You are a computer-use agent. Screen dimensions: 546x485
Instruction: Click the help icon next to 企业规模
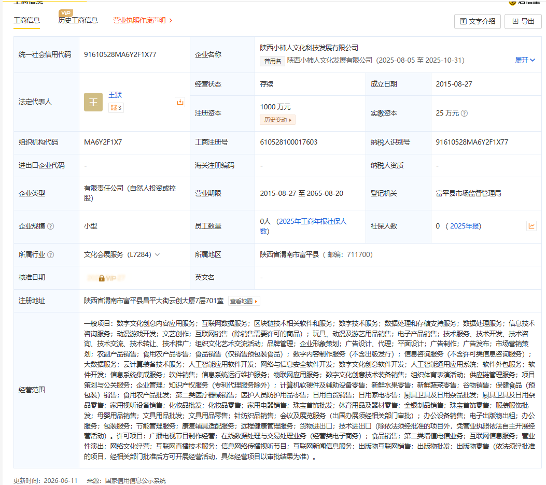pos(50,226)
